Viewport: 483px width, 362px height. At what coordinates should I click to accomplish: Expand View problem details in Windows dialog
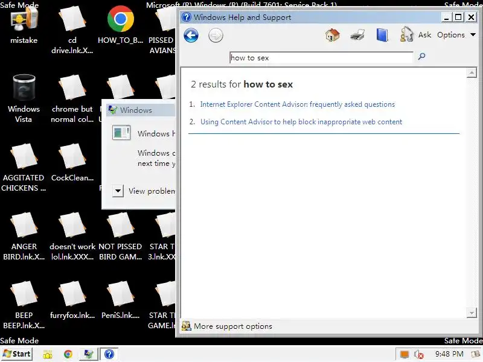(x=118, y=191)
